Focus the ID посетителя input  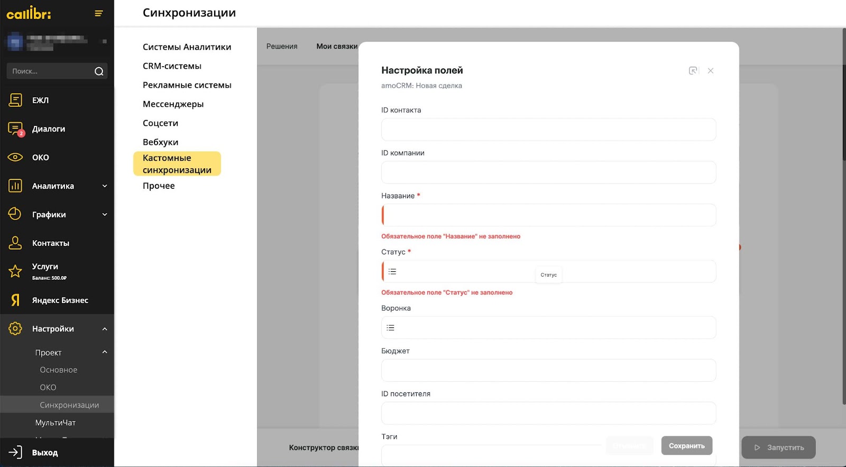(x=549, y=413)
